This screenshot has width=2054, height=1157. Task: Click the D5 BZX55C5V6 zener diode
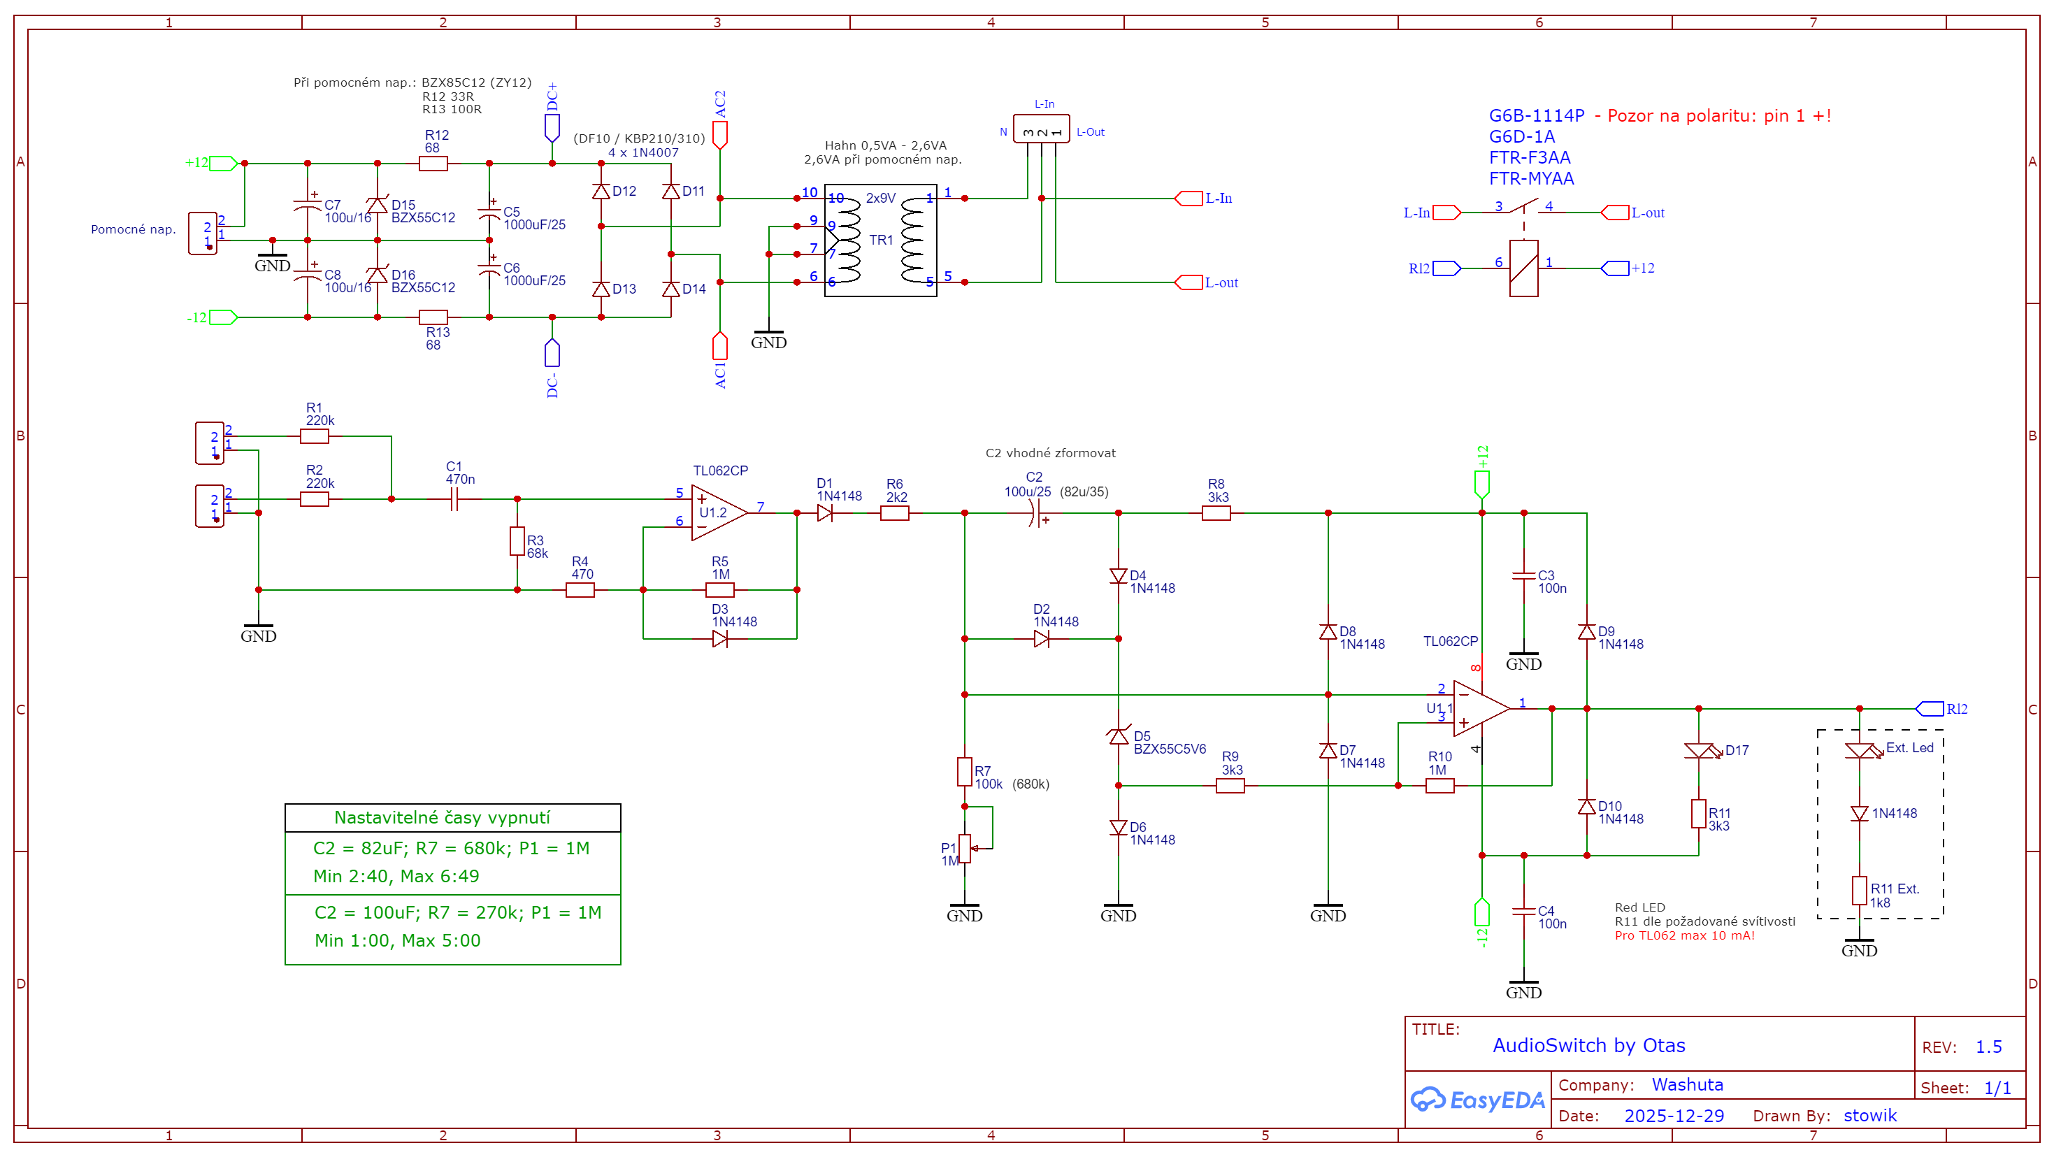point(1118,736)
